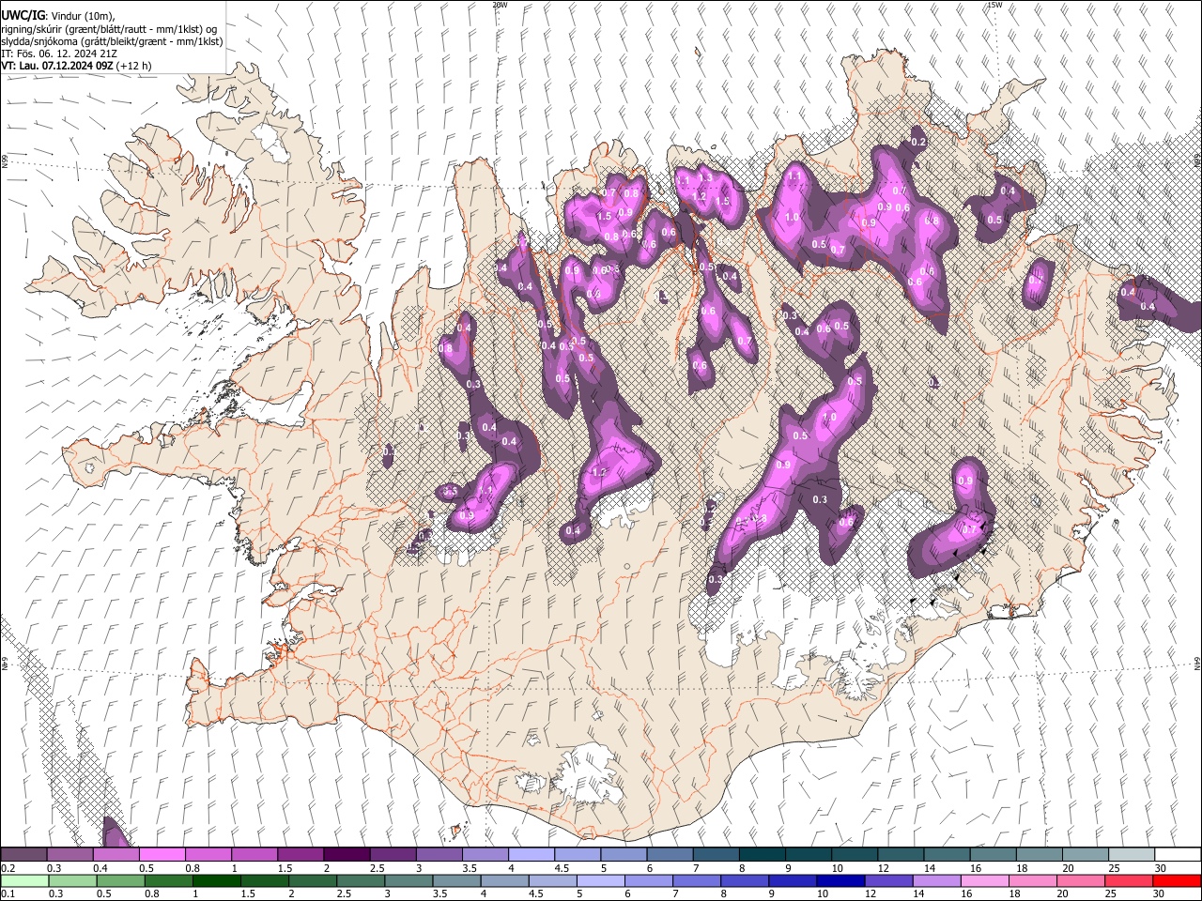Select the darkest purple 2–2.5 snow scale swatch
The image size is (1202, 901).
click(346, 855)
